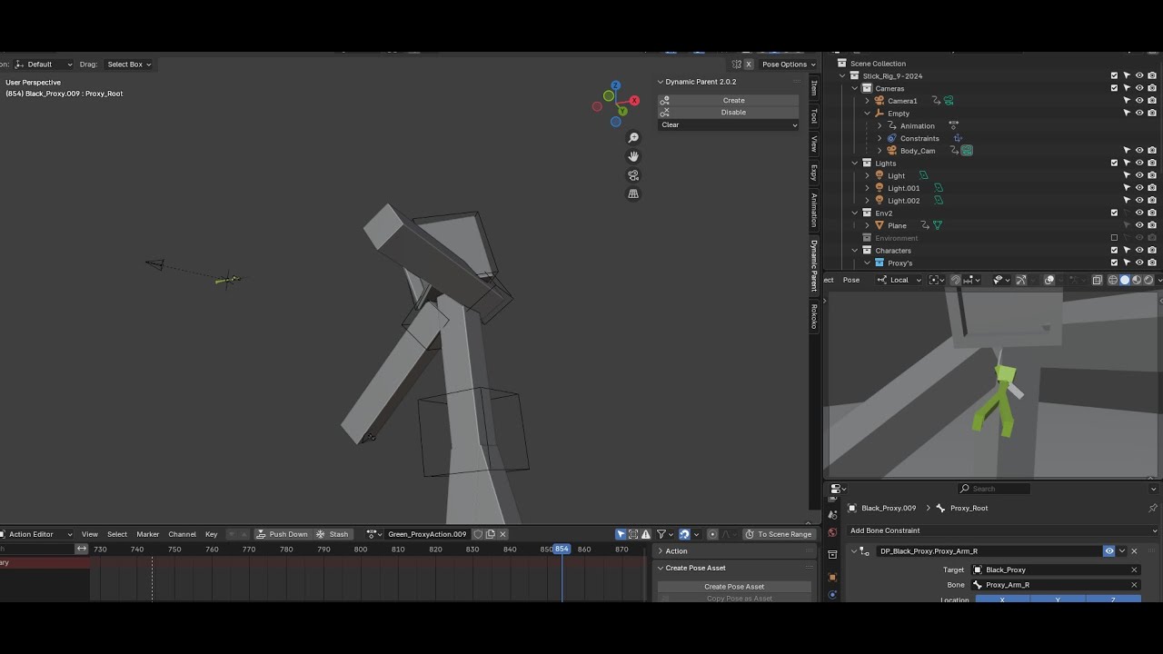Open the Pose Options dropdown
The image size is (1163, 654).
pos(790,64)
